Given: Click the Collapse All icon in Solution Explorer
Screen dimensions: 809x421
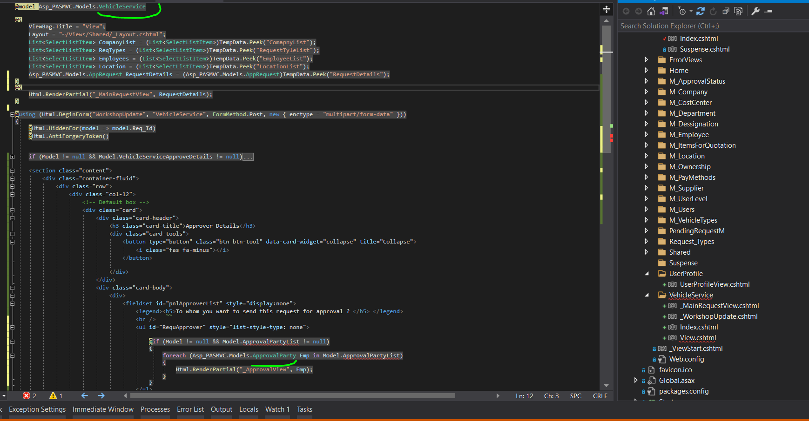Looking at the screenshot, I should click(x=726, y=11).
